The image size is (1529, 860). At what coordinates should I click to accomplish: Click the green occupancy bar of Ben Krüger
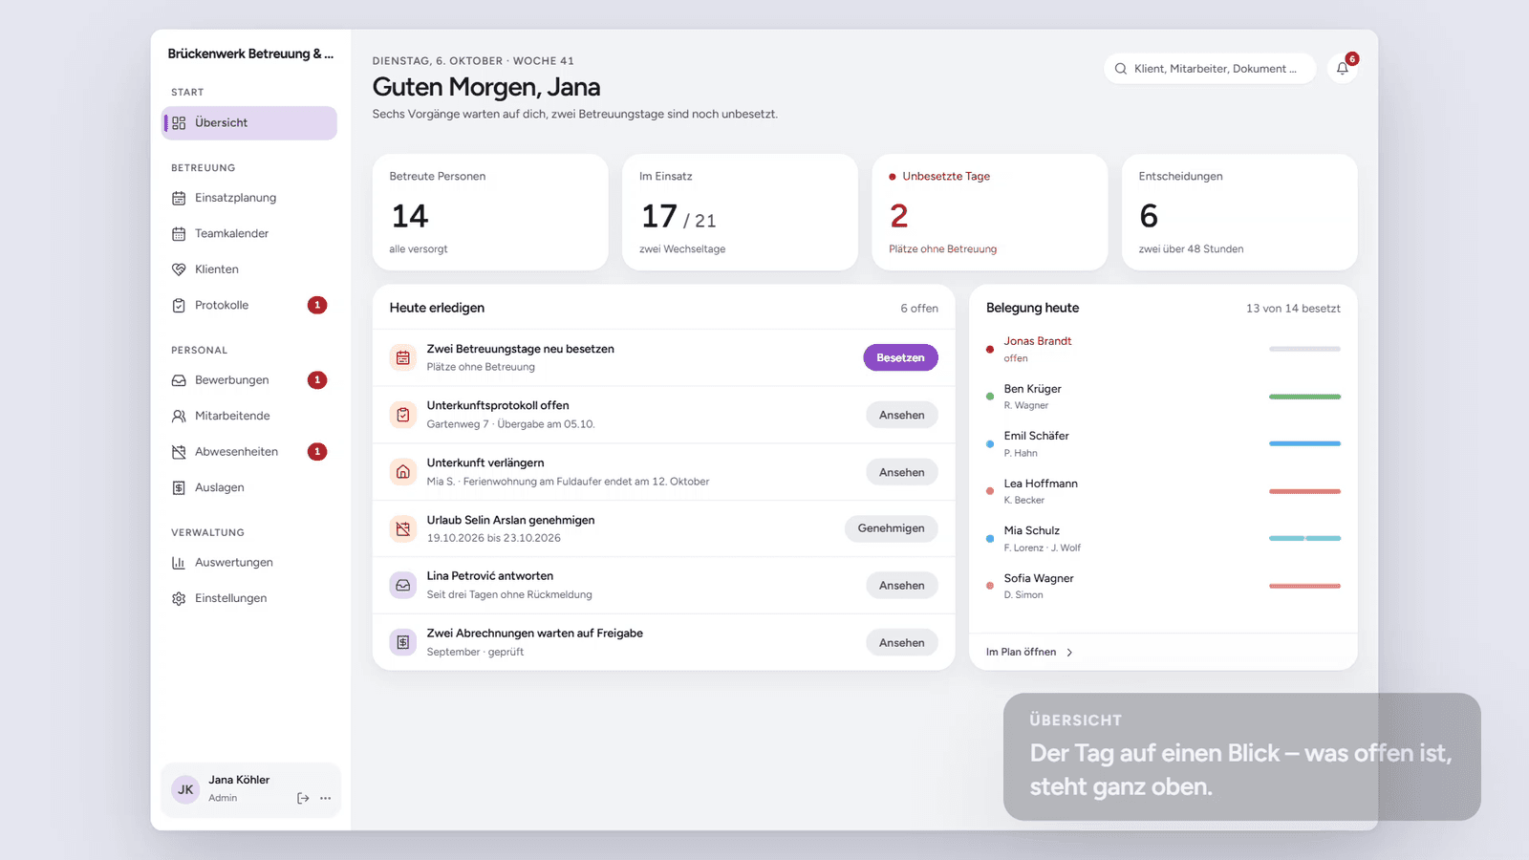pyautogui.click(x=1304, y=397)
